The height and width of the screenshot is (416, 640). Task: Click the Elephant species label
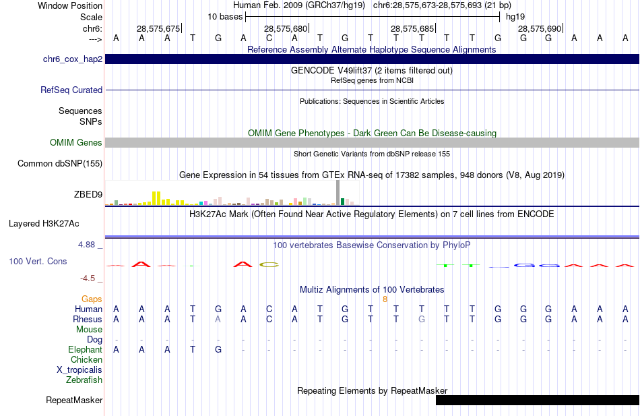(86, 350)
